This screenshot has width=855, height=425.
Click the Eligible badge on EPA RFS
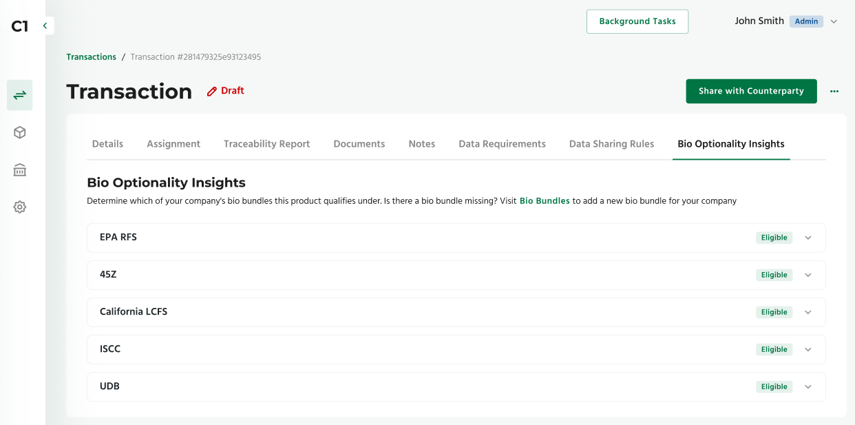pos(774,238)
